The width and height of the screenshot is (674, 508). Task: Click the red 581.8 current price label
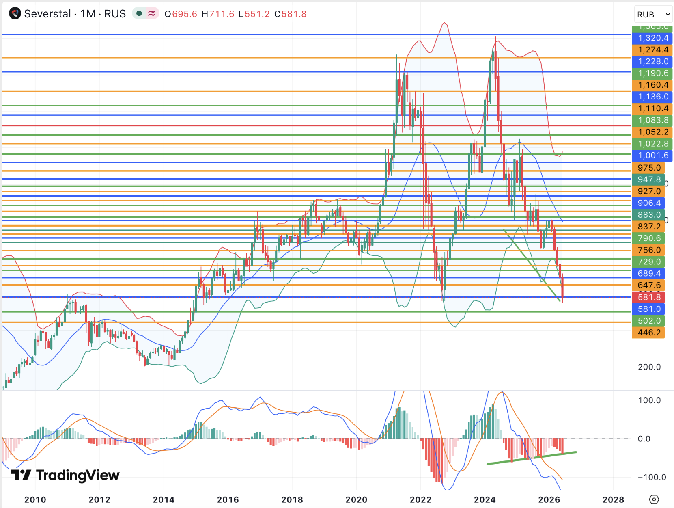(x=648, y=297)
